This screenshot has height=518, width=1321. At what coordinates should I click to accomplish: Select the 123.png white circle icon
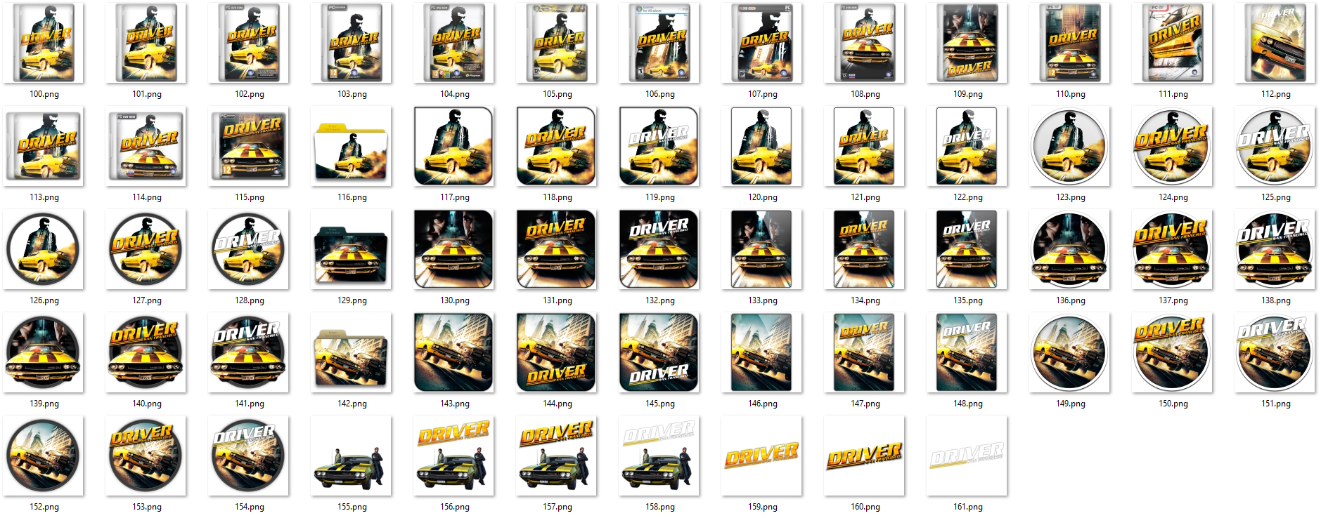point(1070,146)
